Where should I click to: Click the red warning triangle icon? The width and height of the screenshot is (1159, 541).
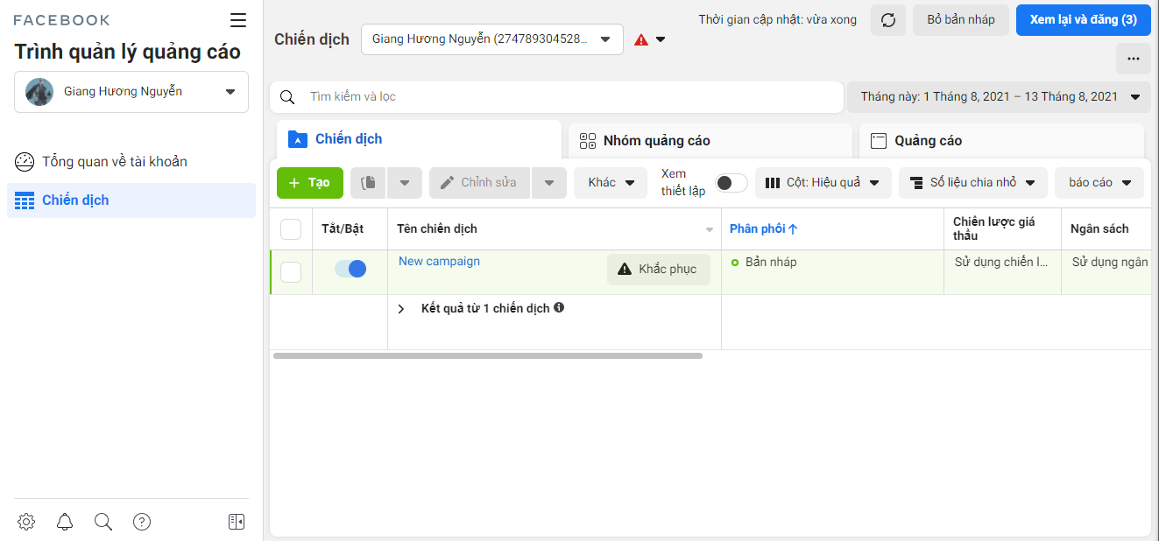click(x=641, y=39)
